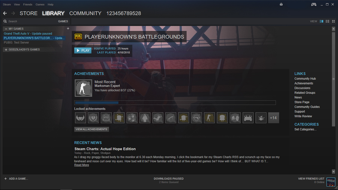Click the plus icon beside MY GAMES
This screenshot has height=190, width=338.
[x=68, y=28]
